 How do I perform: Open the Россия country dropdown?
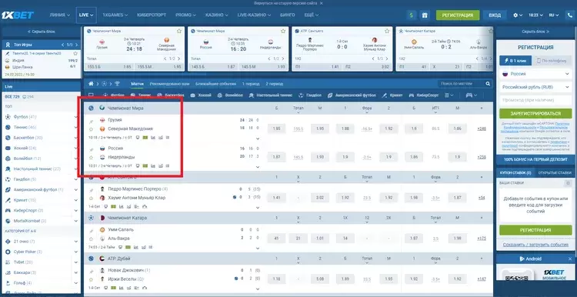coord(535,74)
